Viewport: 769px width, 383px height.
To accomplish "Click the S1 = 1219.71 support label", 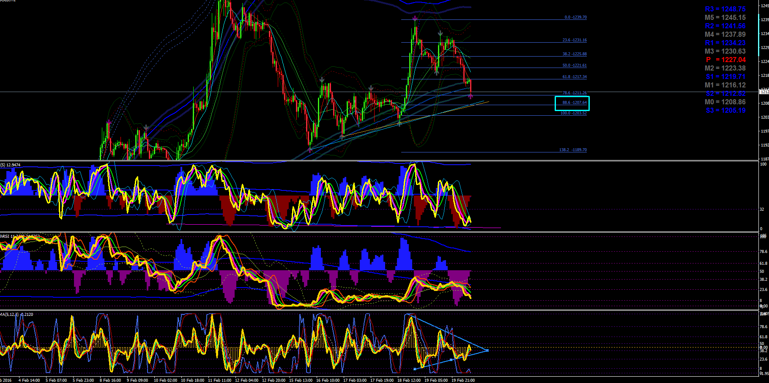I will click(x=725, y=77).
